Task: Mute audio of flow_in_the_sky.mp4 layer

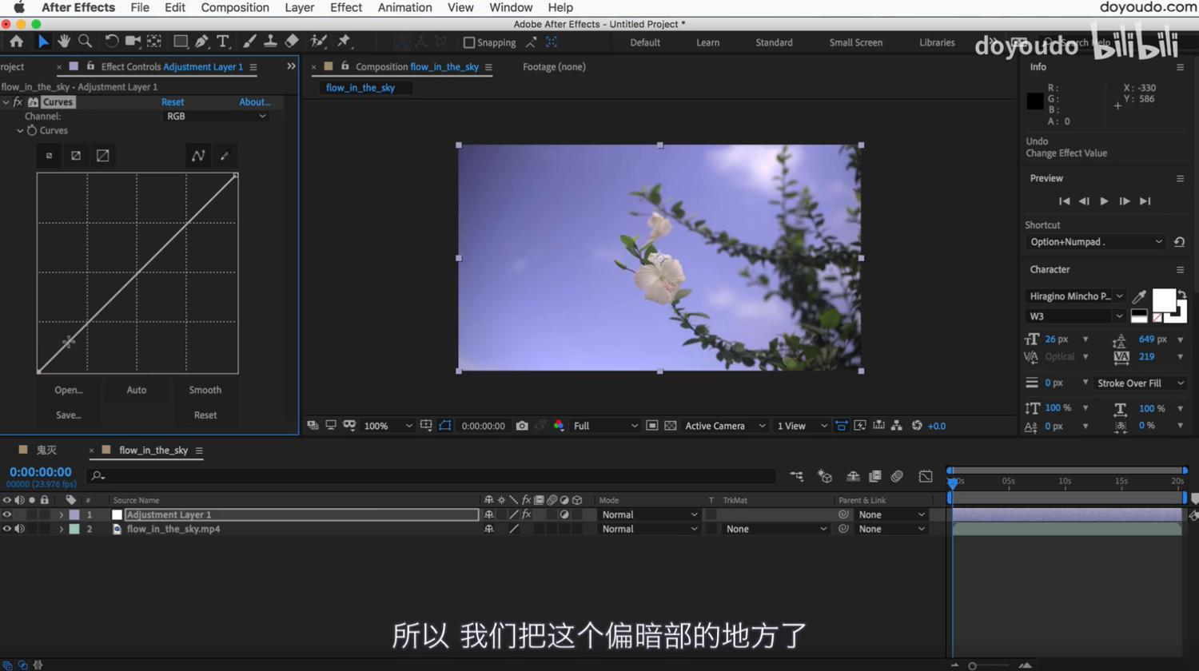Action: (x=19, y=529)
